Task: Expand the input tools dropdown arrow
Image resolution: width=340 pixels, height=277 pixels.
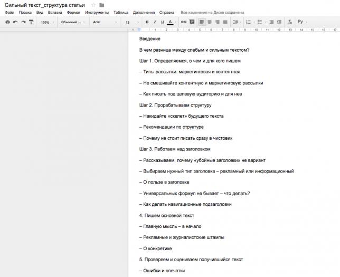Action: pyautogui.click(x=306, y=22)
